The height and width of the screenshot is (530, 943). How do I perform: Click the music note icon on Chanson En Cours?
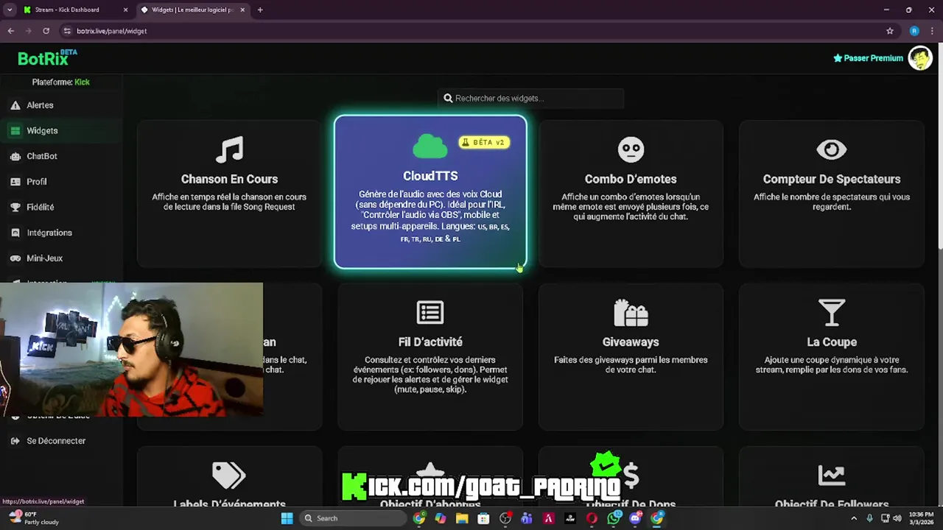[229, 149]
